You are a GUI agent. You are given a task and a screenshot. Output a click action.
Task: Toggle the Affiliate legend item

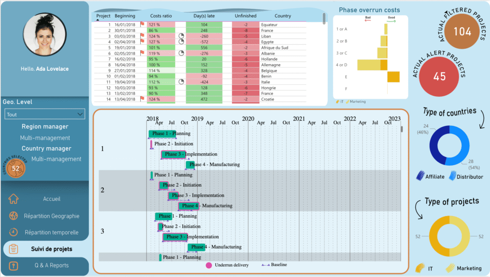click(432, 176)
